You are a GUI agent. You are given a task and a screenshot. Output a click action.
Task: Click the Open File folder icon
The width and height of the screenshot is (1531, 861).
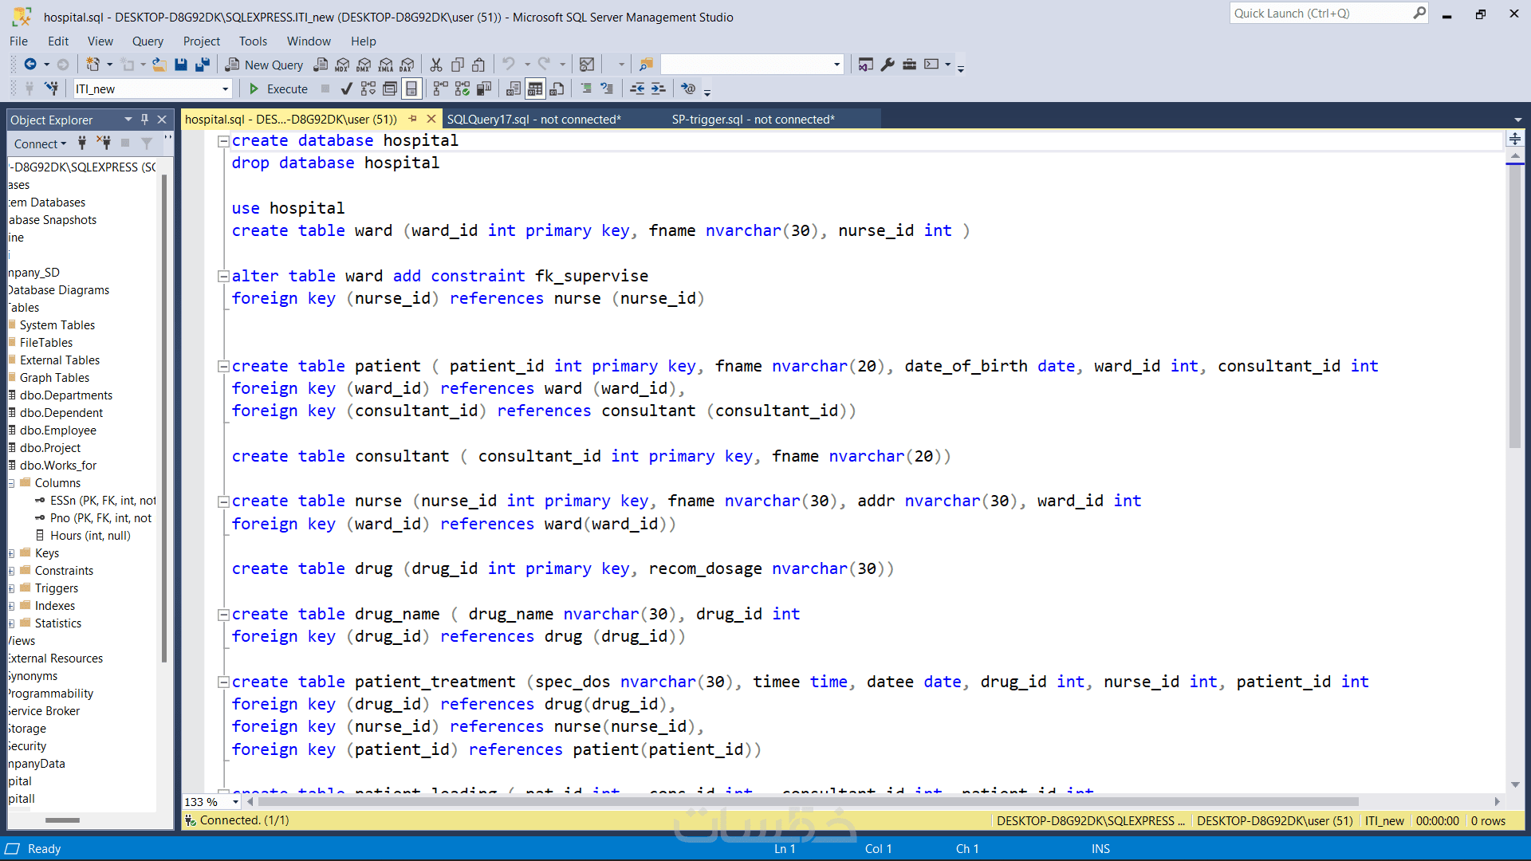tap(159, 65)
